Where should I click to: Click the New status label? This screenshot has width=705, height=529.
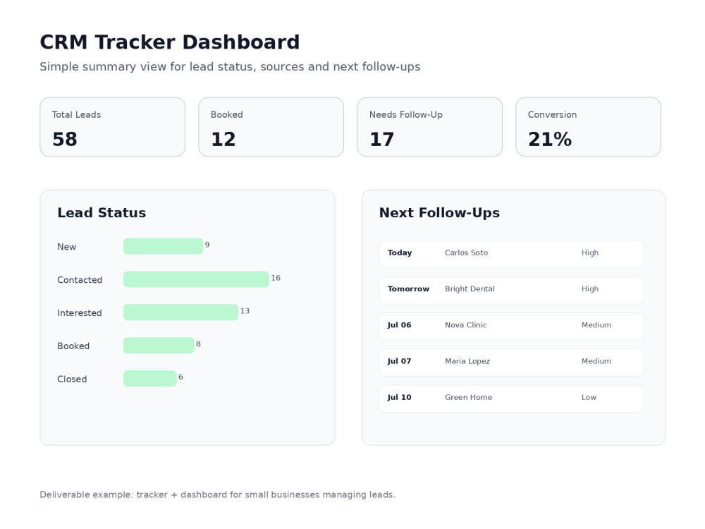(66, 246)
